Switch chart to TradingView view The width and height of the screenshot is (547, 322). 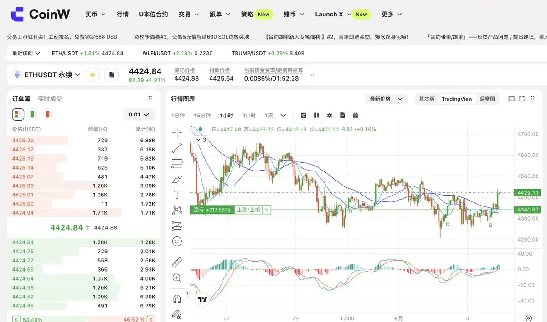[x=457, y=99]
